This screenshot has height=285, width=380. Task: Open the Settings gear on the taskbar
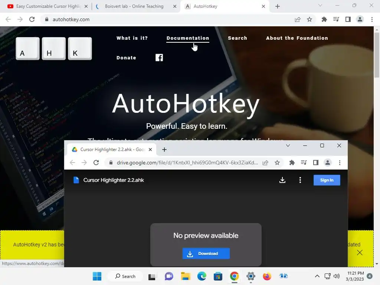(x=250, y=276)
